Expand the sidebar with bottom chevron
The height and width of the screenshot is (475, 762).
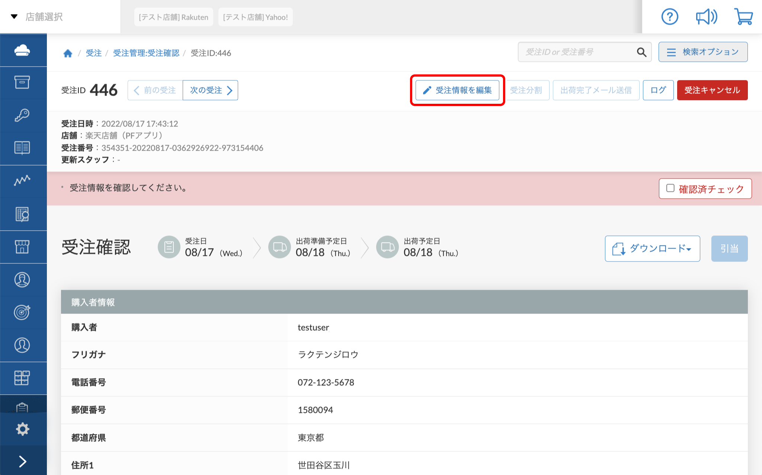click(22, 461)
